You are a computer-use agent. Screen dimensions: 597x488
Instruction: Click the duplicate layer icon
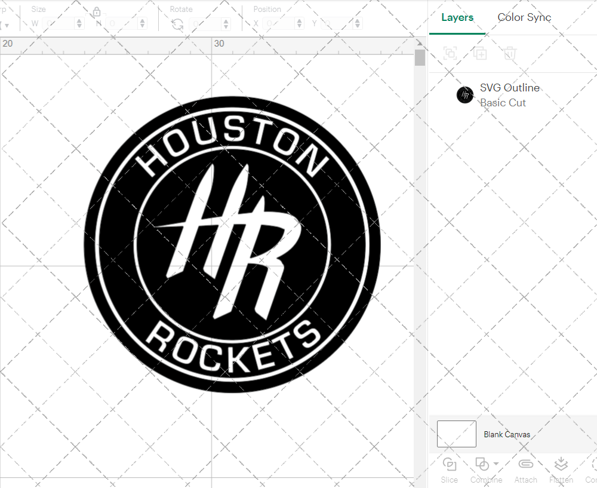[x=479, y=53]
